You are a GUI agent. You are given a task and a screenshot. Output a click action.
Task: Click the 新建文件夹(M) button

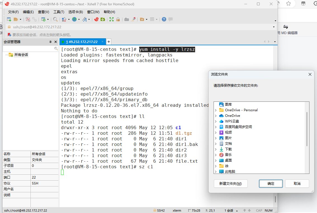230,183
